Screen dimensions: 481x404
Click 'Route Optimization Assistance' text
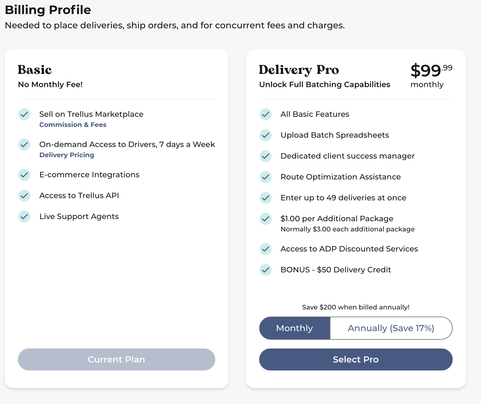341,177
